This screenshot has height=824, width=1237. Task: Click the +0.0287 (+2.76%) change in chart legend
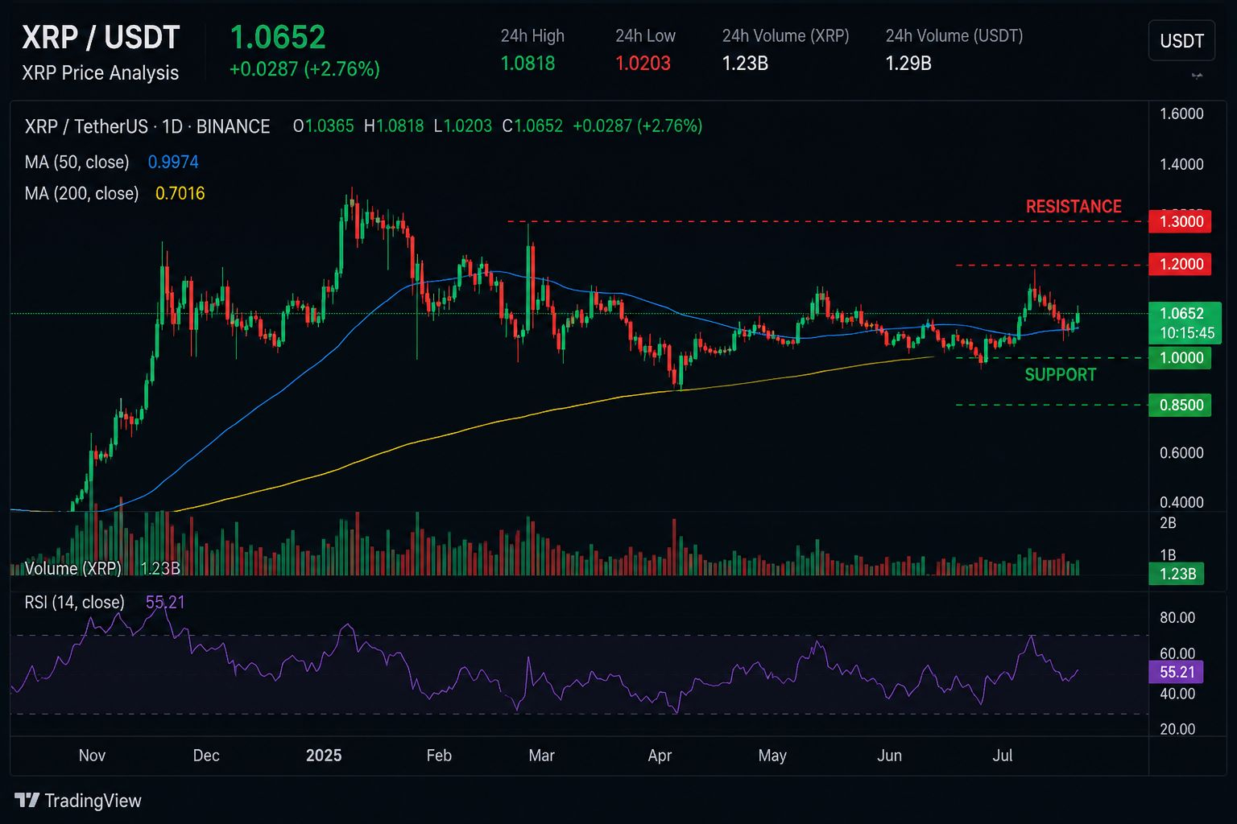point(638,126)
